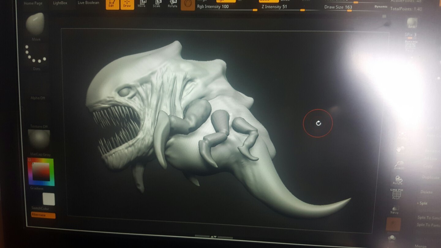Click the Zoom3D icon
This screenshot has height=248, width=441.
click(x=399, y=165)
